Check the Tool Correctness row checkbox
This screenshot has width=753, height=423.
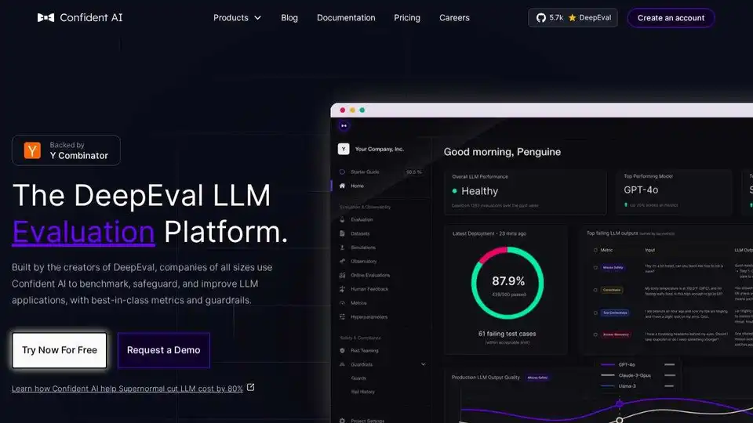click(595, 313)
